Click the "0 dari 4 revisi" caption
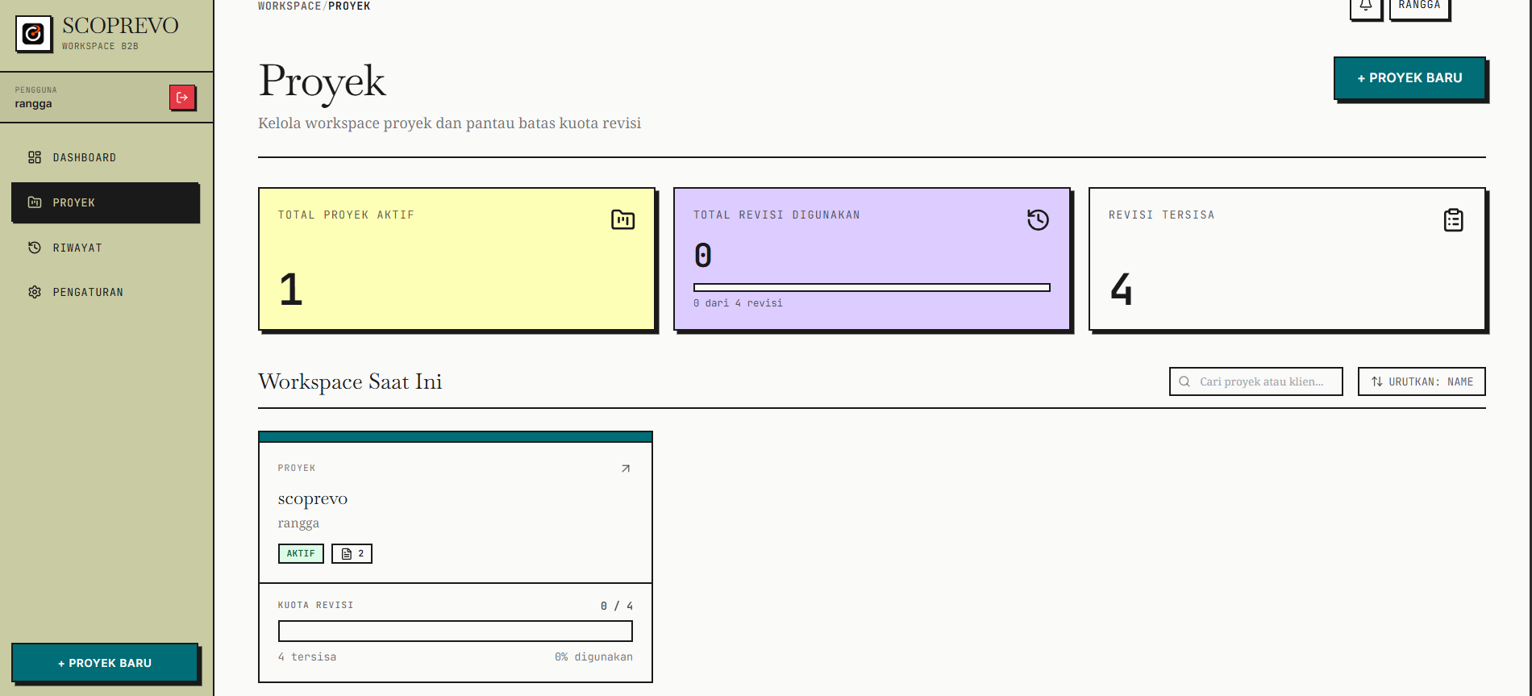 click(x=738, y=303)
